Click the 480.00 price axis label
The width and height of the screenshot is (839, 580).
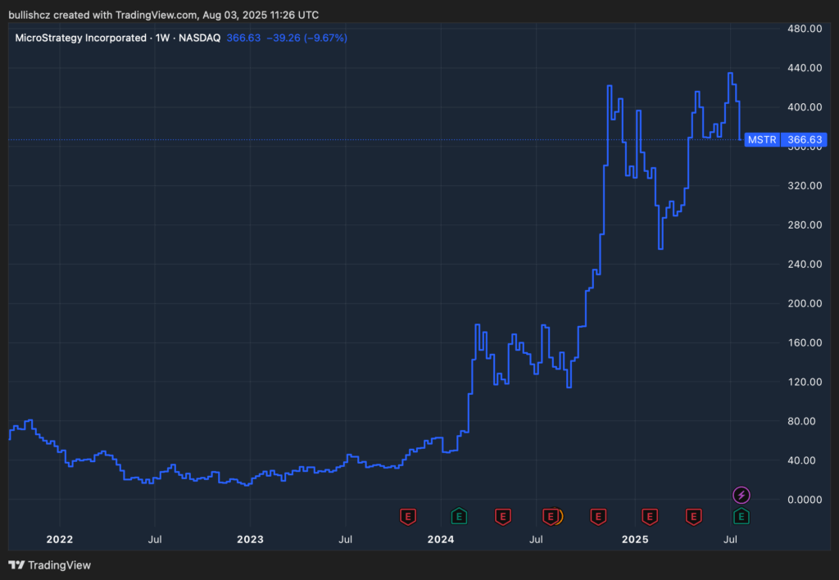point(805,29)
